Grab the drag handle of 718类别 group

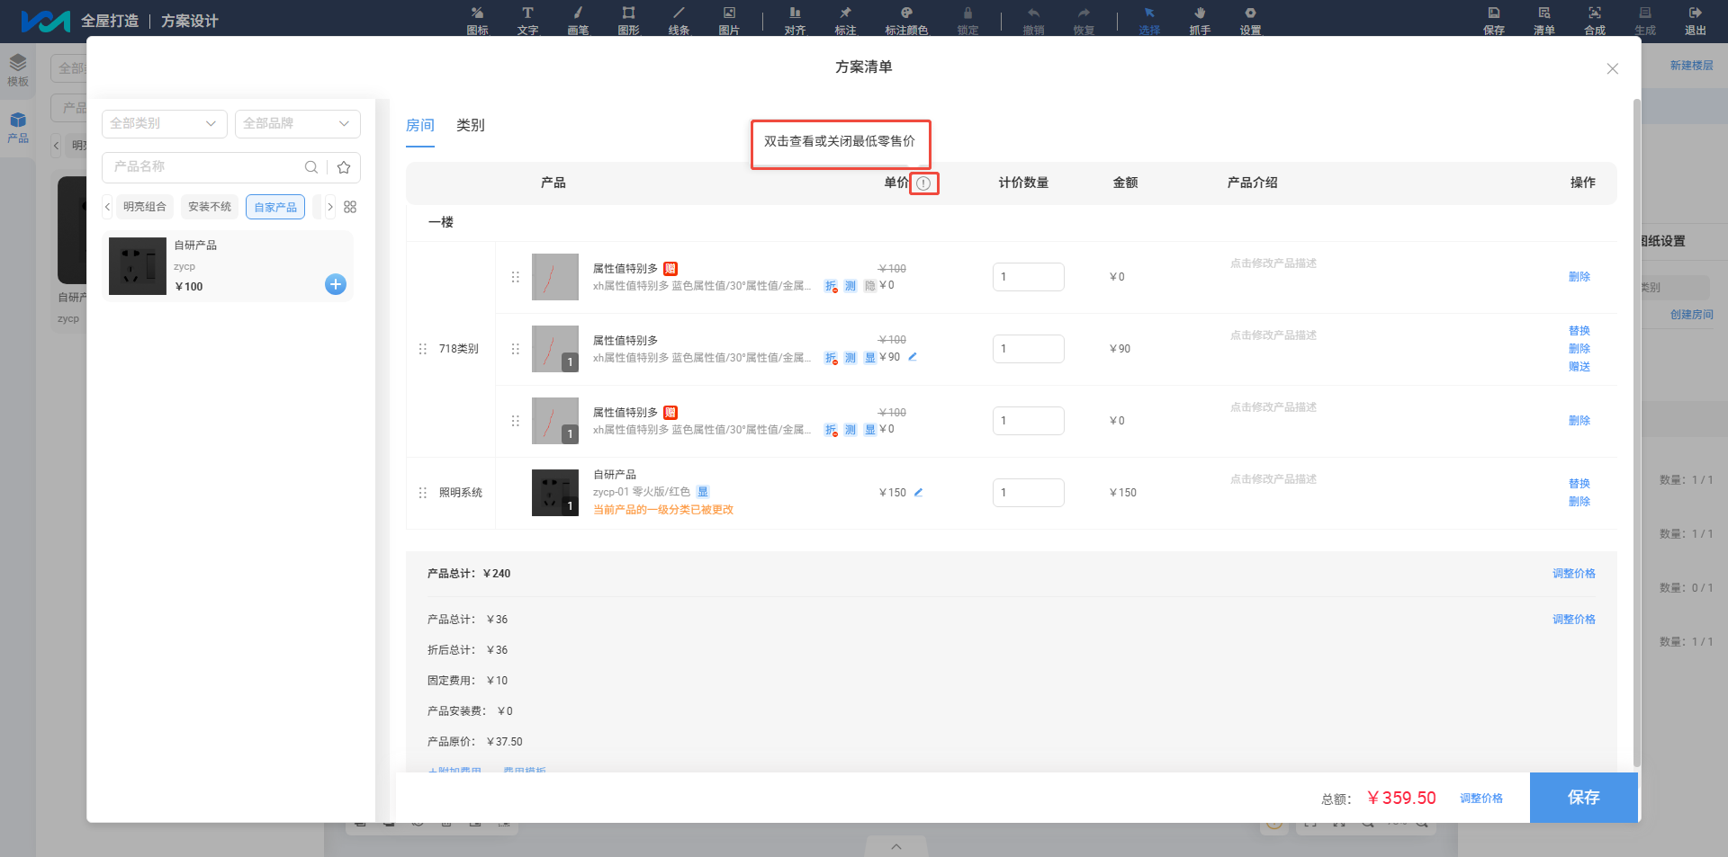tap(423, 349)
